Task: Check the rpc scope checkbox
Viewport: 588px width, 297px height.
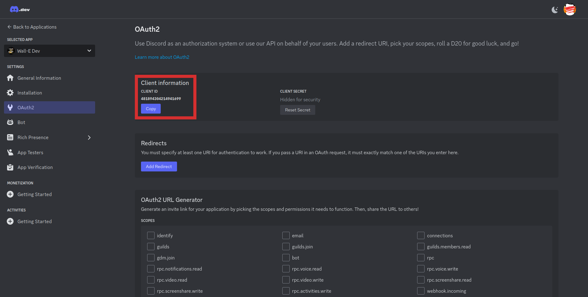Action: coord(421,258)
